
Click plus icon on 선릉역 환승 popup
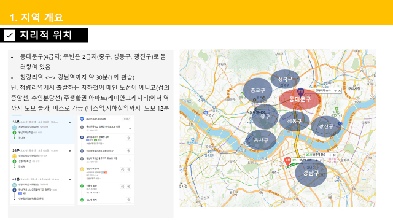pyautogui.click(x=330, y=155)
